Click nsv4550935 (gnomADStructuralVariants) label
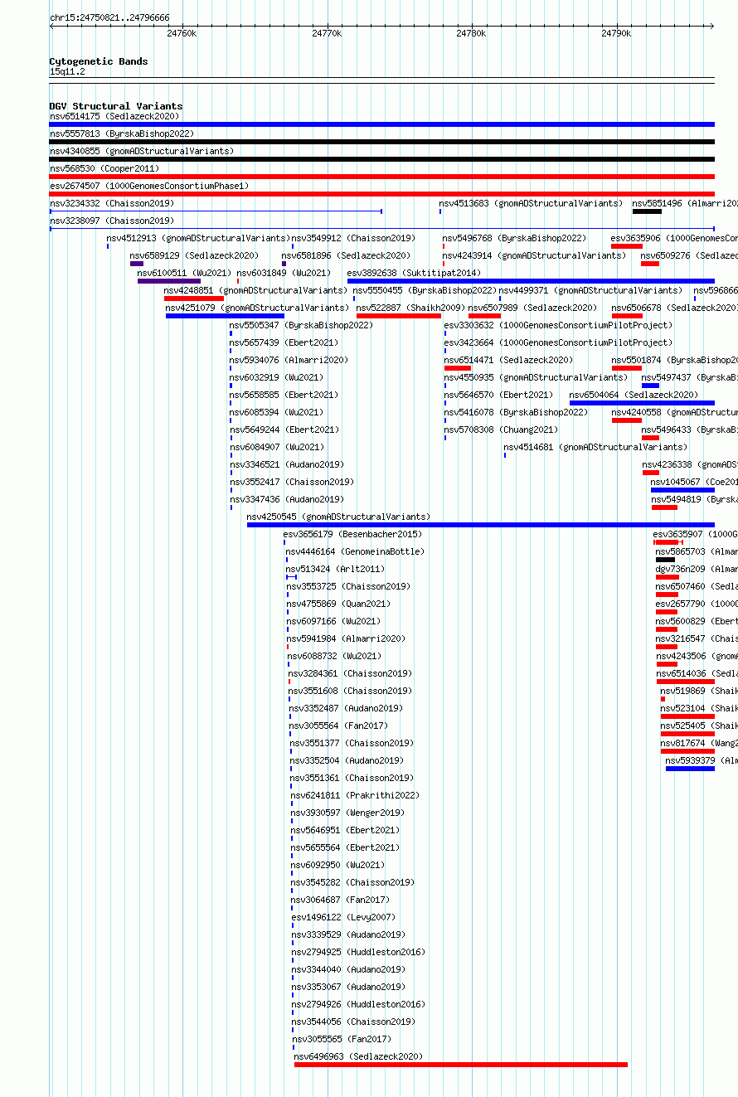738x1097 pixels. click(x=536, y=377)
